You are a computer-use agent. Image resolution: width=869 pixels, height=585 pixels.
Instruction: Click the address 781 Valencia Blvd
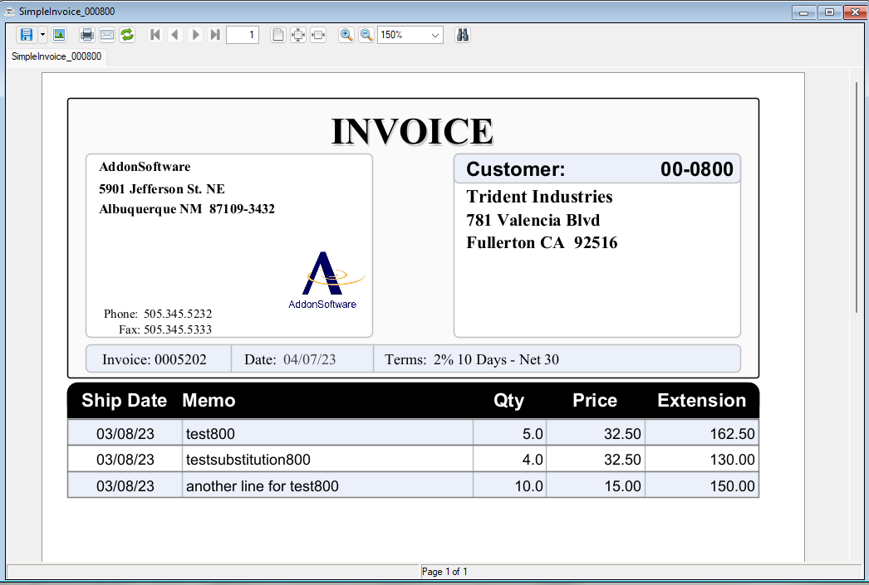point(533,220)
